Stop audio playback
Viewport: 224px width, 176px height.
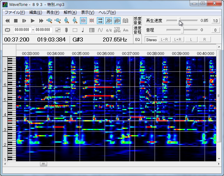16,21
